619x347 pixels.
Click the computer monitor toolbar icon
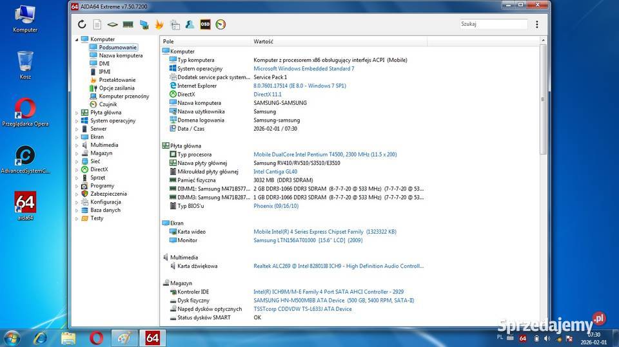(144, 24)
